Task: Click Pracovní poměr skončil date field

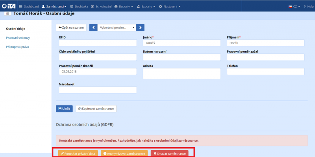Action: click(98, 72)
